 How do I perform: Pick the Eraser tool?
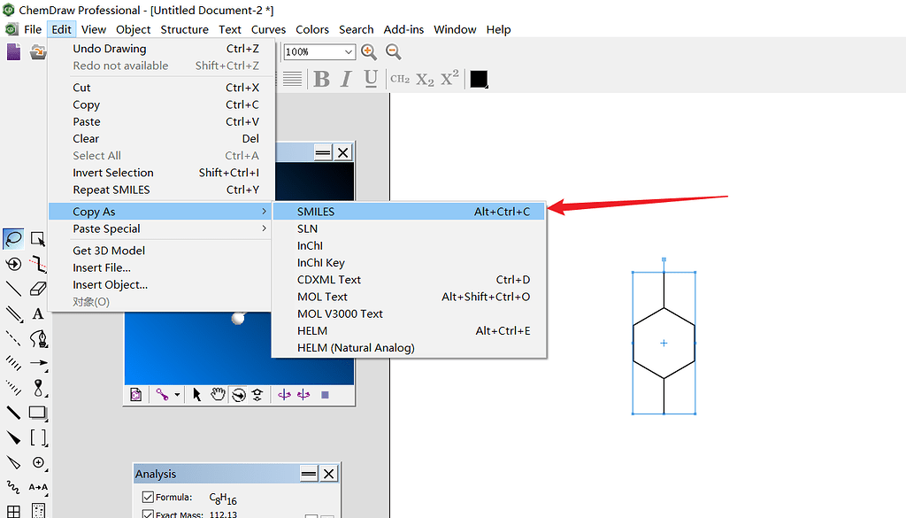(37, 289)
